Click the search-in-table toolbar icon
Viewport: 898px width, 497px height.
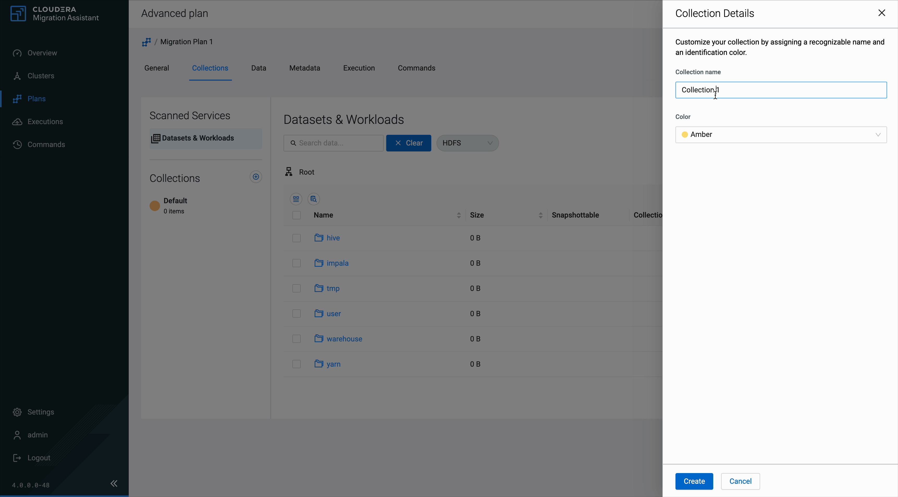tap(314, 199)
